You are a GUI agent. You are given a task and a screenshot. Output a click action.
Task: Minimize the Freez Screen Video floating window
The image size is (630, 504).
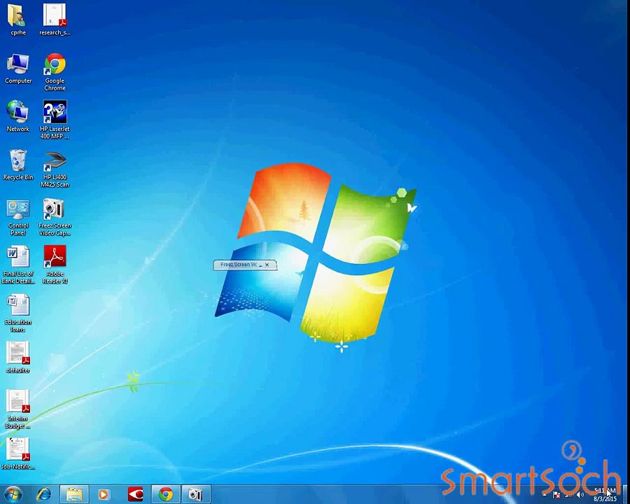click(260, 265)
